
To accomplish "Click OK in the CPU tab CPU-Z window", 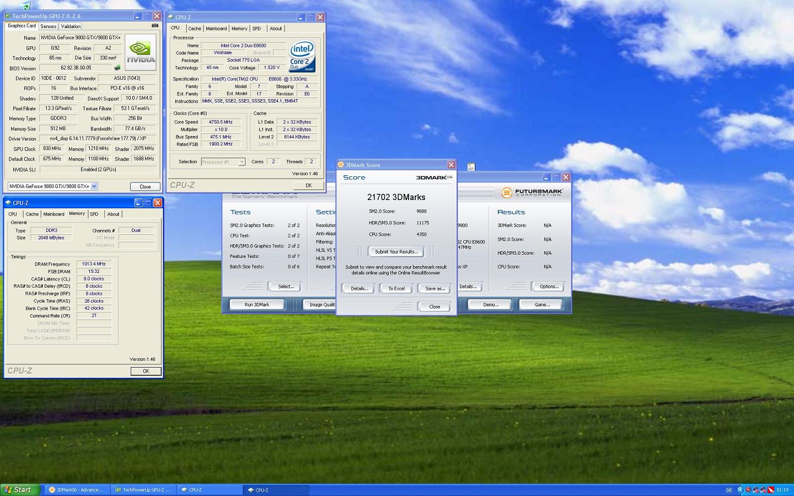I will pyautogui.click(x=308, y=185).
